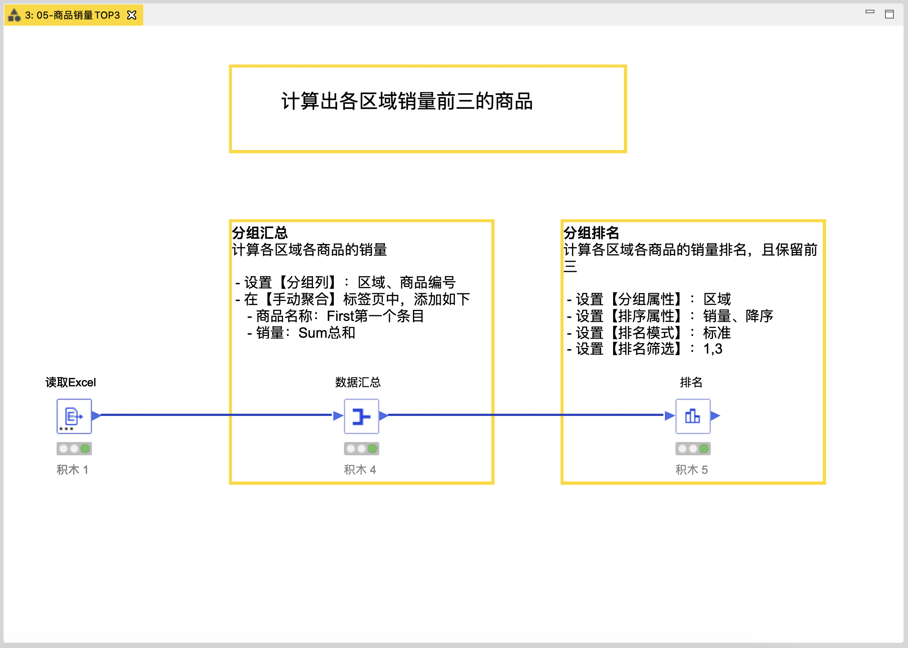This screenshot has height=648, width=908.
Task: Click status traffic light of 积木 1
Action: tap(74, 449)
